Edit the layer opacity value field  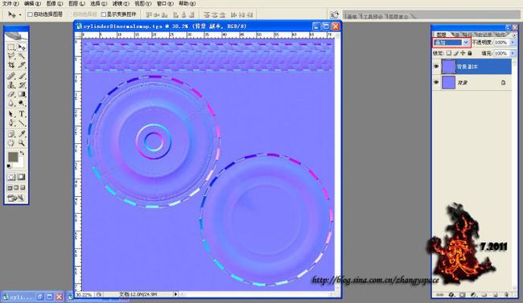[501, 43]
